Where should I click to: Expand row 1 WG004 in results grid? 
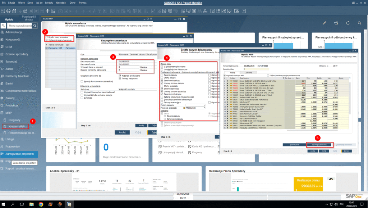click(227, 81)
